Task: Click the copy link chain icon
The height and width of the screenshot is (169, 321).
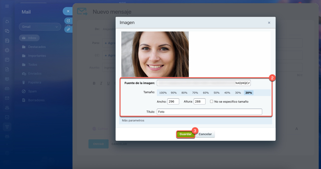Action: (68, 29)
